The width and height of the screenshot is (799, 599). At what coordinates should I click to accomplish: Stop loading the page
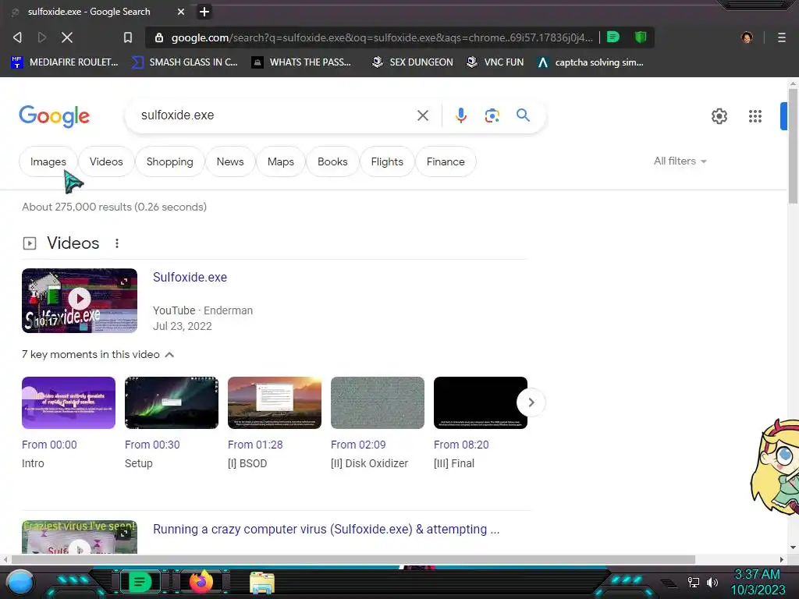pyautogui.click(x=67, y=37)
